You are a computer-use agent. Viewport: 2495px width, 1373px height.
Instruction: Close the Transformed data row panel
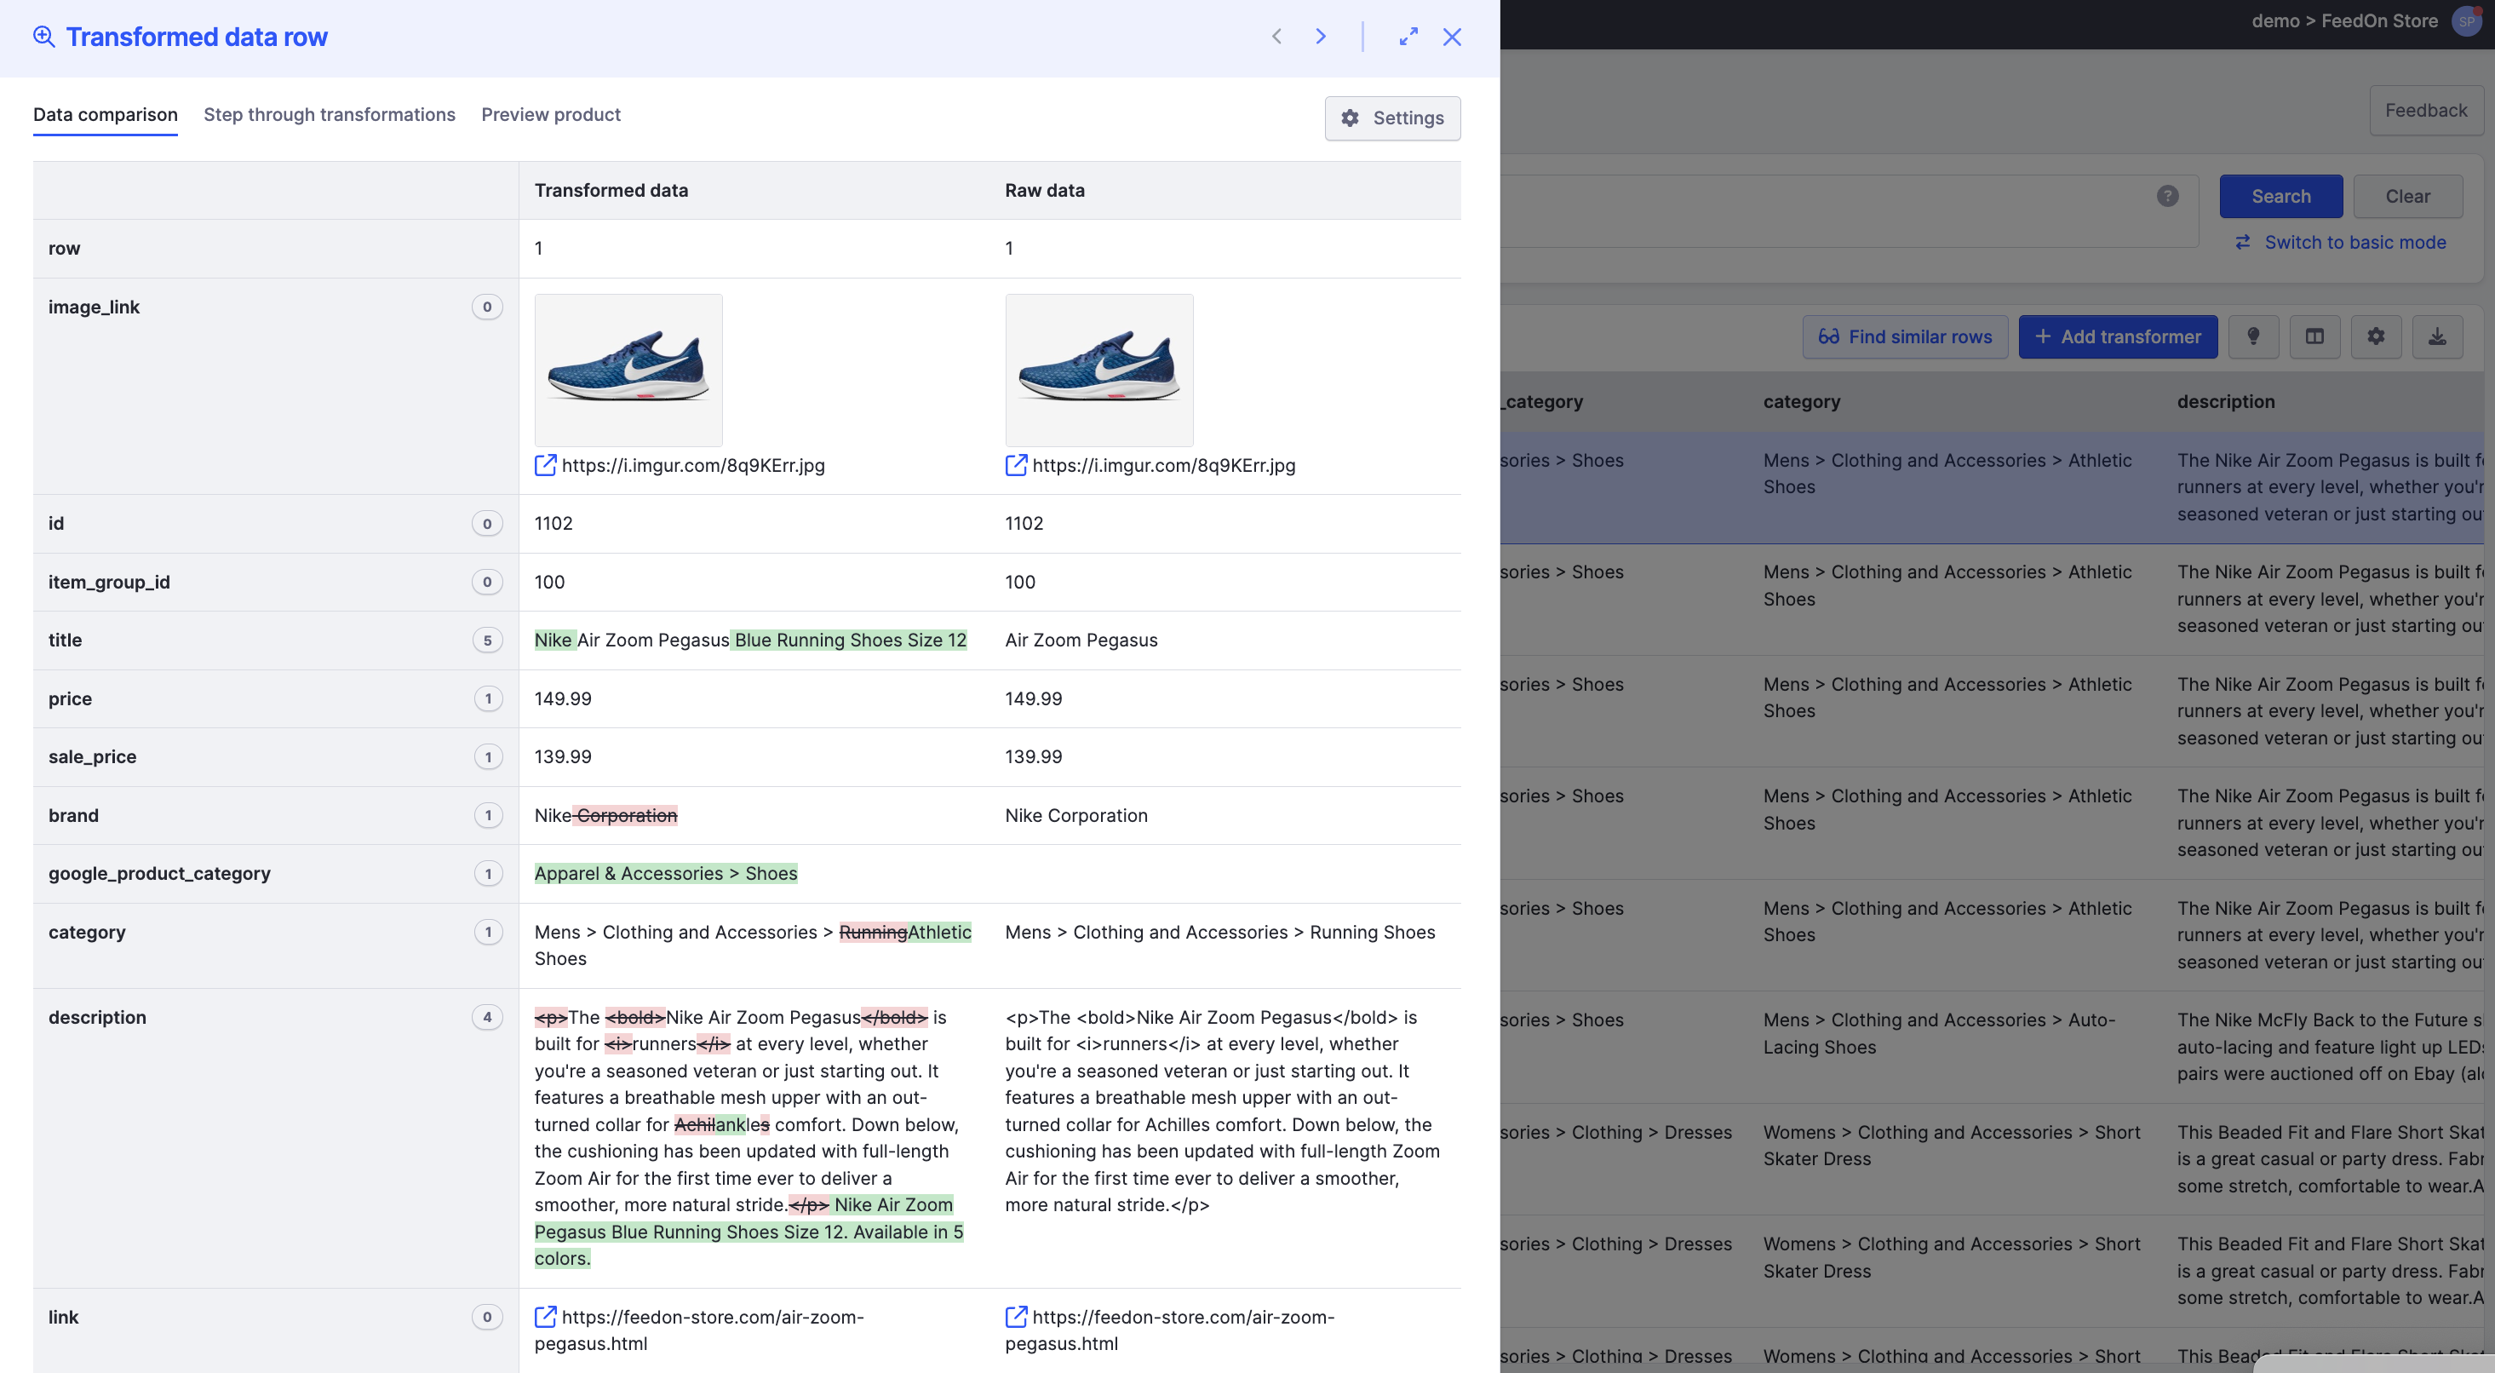point(1452,37)
